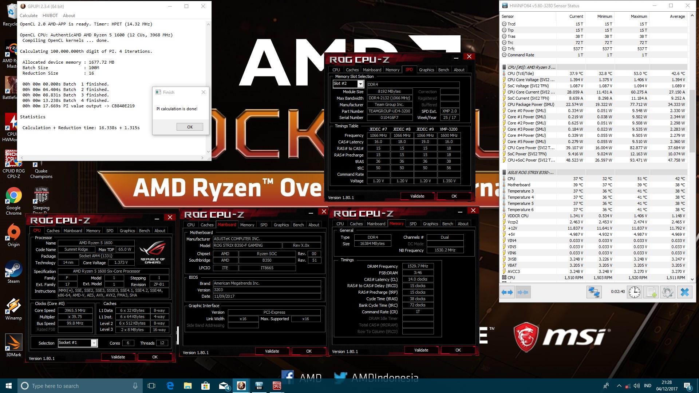Click OK in Memory CPU-Z window
The image size is (699, 393).
coord(458,350)
